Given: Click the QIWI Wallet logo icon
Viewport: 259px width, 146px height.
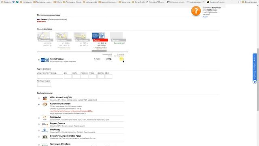Looking at the screenshot, I should coord(45,118).
